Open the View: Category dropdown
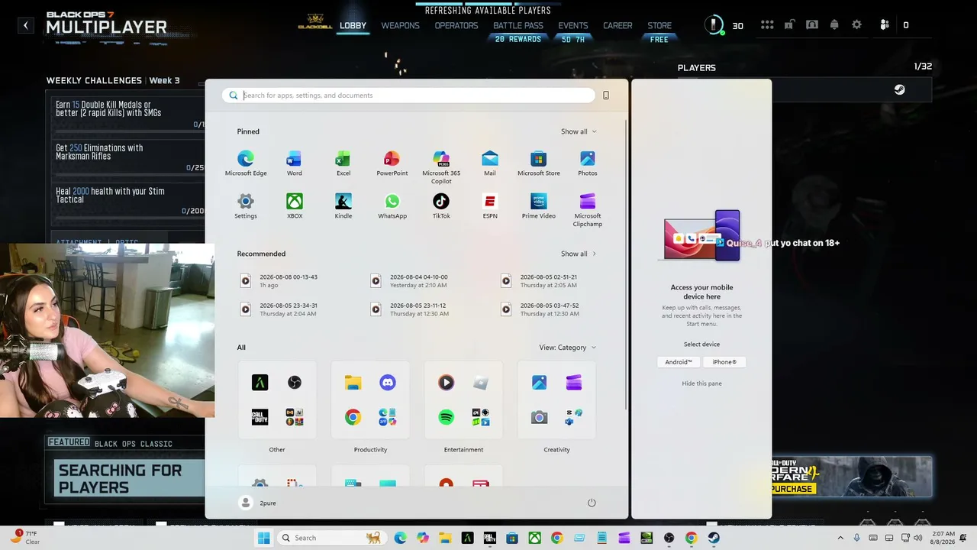The width and height of the screenshot is (977, 550). pyautogui.click(x=567, y=348)
